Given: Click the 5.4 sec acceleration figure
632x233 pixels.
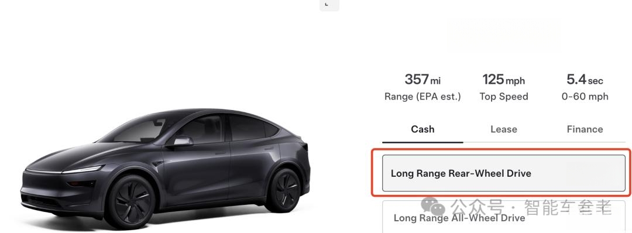Looking at the screenshot, I should point(585,80).
